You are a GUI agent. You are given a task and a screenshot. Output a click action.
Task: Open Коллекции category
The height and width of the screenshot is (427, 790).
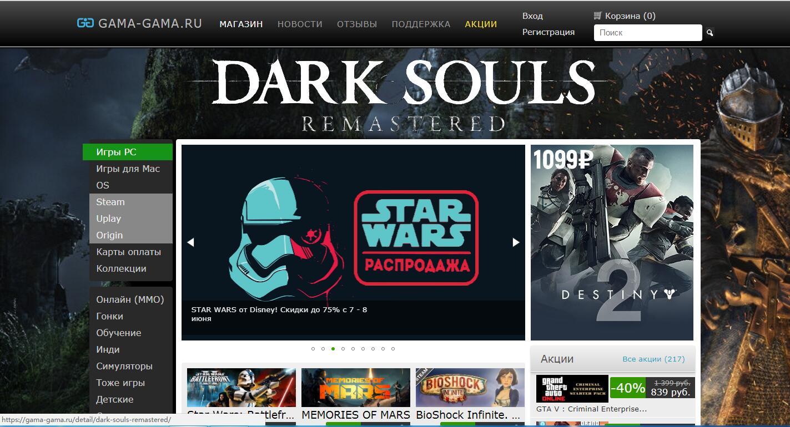point(131,268)
